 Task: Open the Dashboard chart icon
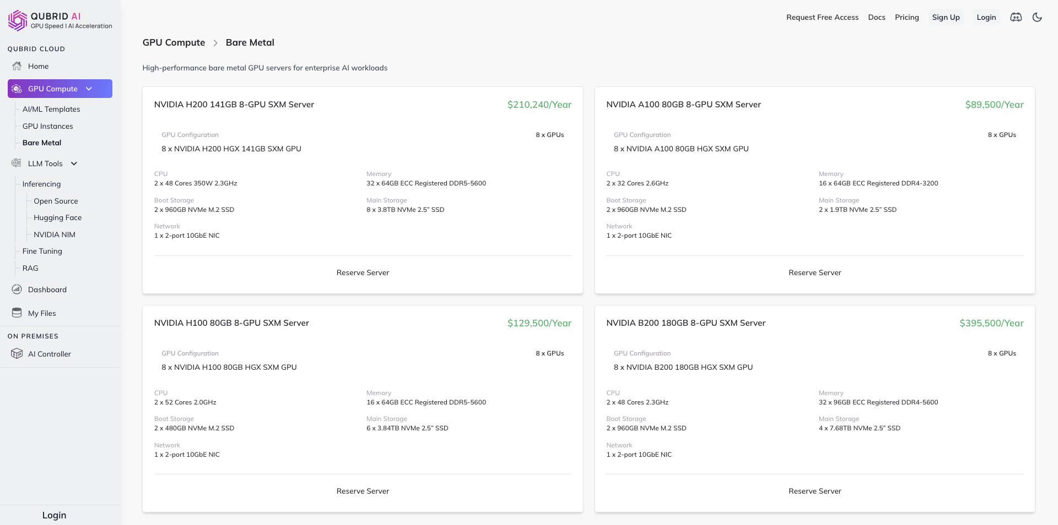pos(17,289)
